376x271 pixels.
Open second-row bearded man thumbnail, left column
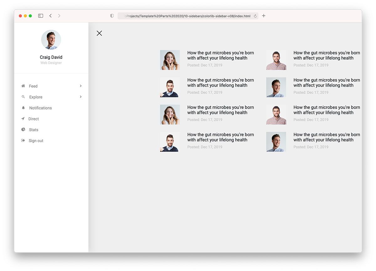170,87
